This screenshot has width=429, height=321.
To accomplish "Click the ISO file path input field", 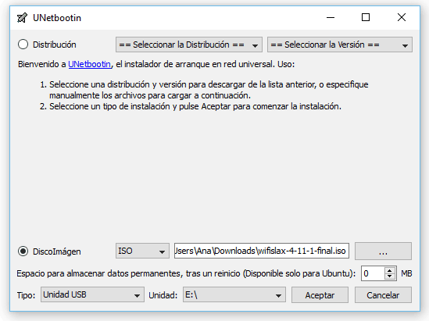I will click(x=262, y=251).
